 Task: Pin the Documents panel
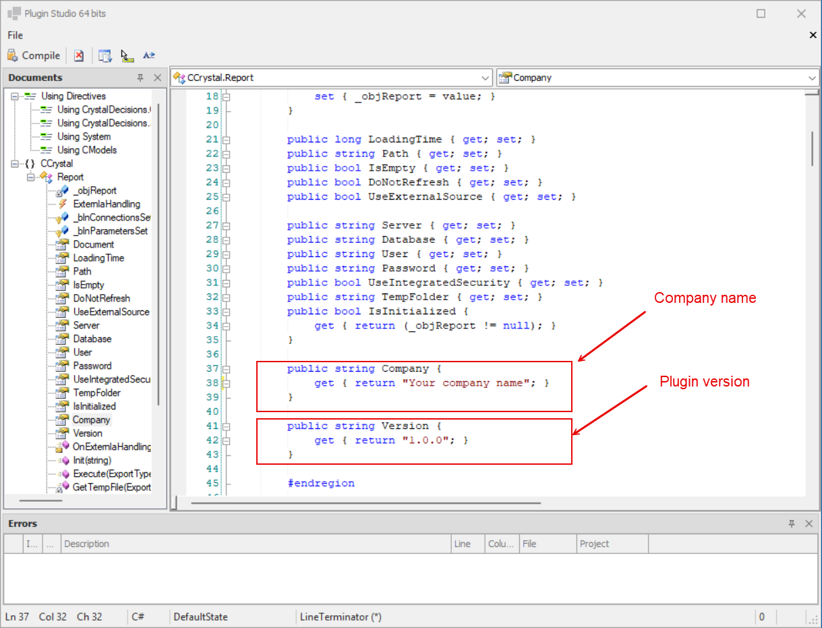pos(140,78)
